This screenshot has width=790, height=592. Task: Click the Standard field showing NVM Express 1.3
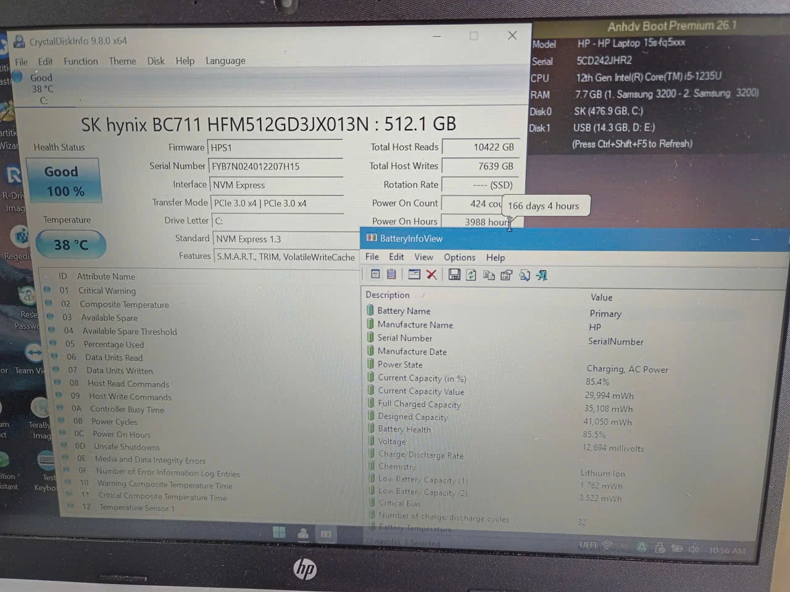point(287,239)
